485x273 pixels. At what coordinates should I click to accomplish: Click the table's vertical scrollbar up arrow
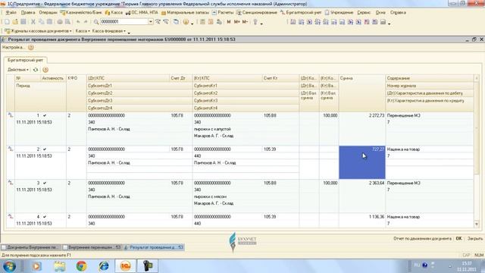477,78
